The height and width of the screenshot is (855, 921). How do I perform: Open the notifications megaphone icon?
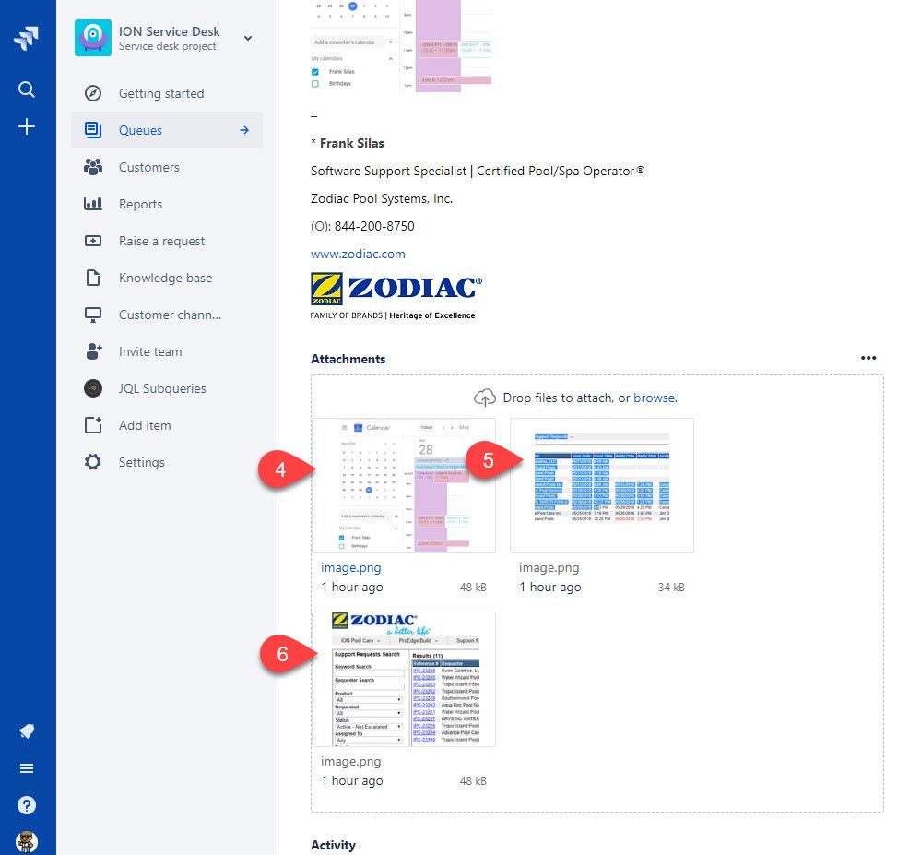27,731
